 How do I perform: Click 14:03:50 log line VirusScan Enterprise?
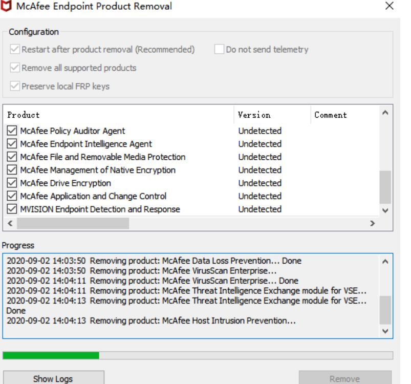142,270
